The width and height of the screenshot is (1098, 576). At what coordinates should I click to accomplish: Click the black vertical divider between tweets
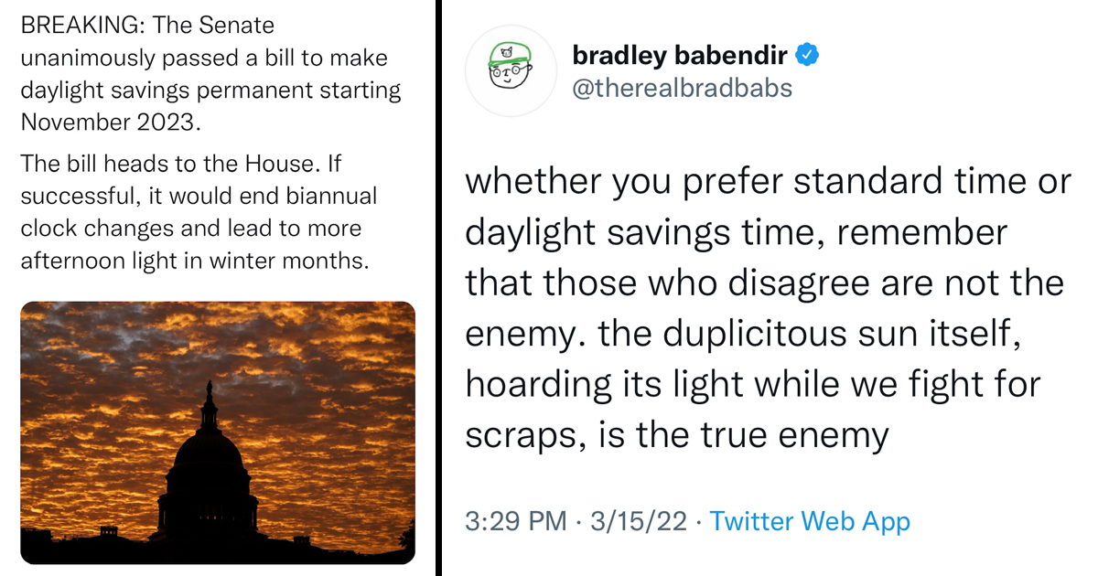pyautogui.click(x=438, y=288)
